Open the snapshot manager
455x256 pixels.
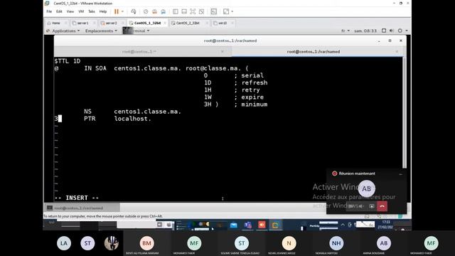163,11
